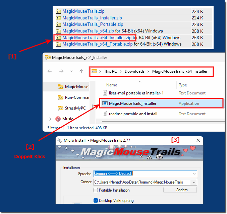
Task: Click zip icon beside MagicMouseTrails_x64_Installer.zip
Action: coord(58,38)
